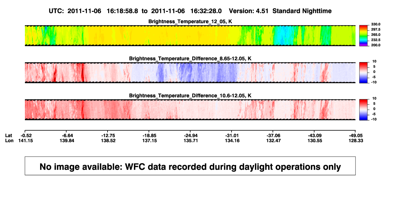The image size is (395, 202).
Task: Click the title 'Brightness_Temperature_Difference_10.6-12.05, K'
Action: pyautogui.click(x=190, y=96)
